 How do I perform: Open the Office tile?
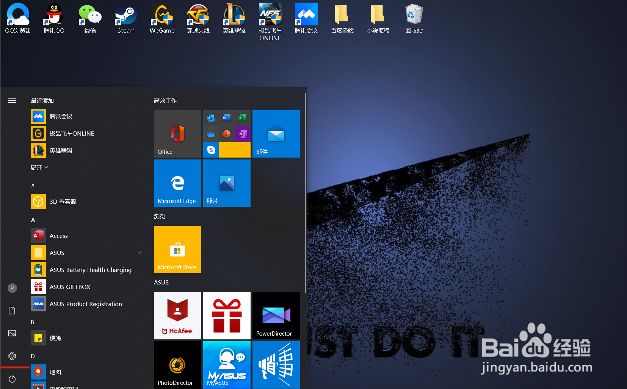click(x=177, y=134)
